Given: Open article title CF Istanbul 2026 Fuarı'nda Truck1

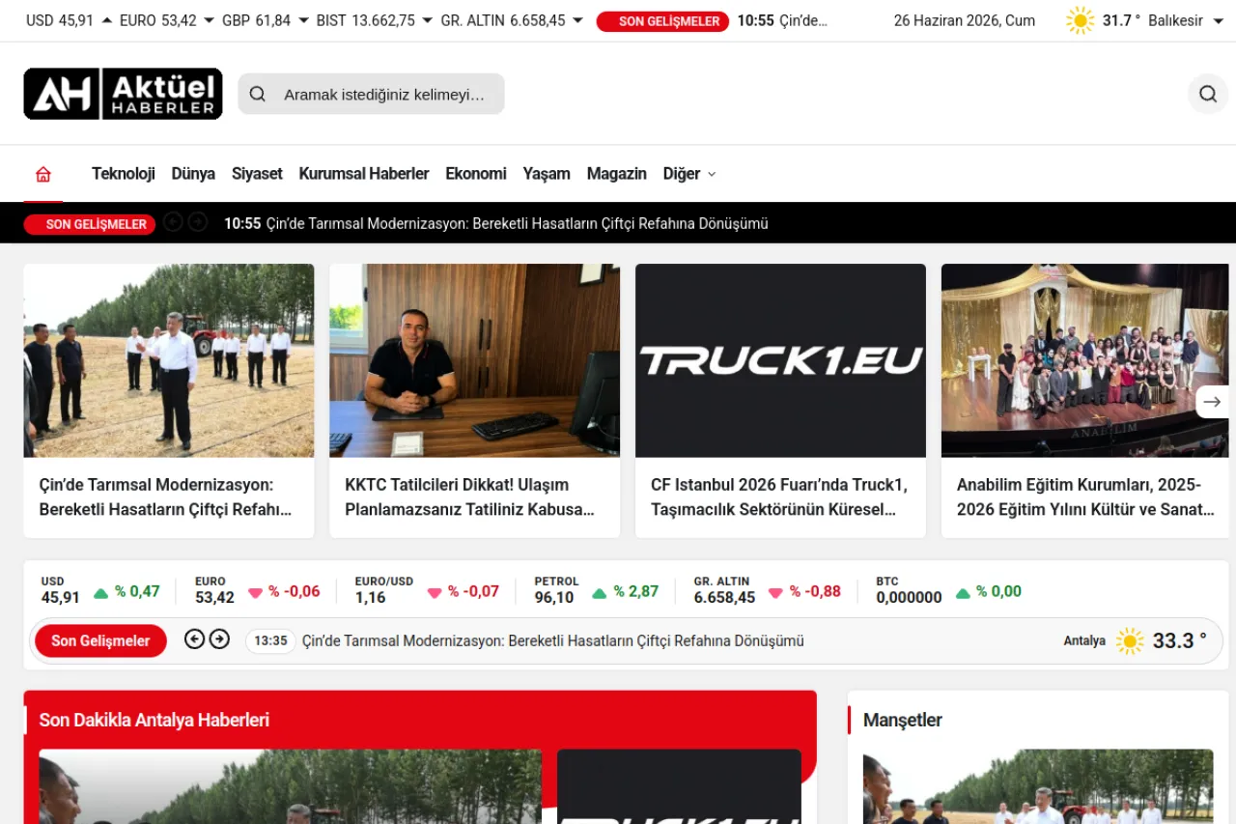Looking at the screenshot, I should click(779, 497).
